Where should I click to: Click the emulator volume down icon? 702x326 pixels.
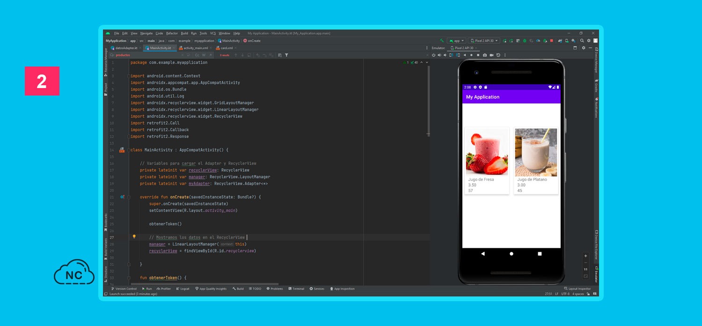445,55
